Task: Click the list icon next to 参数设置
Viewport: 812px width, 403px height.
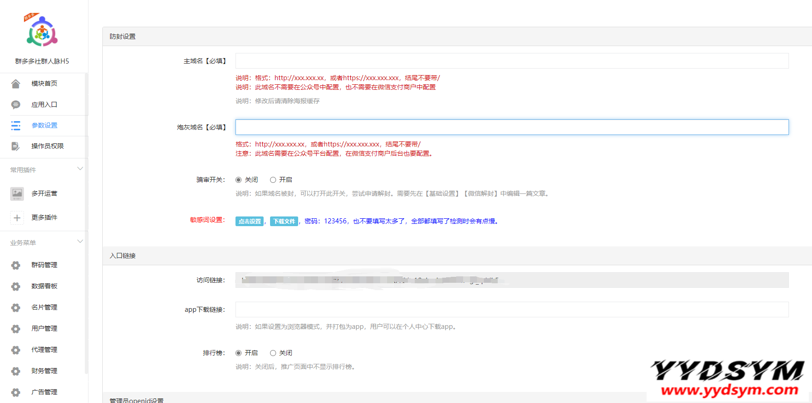Action: coord(16,125)
